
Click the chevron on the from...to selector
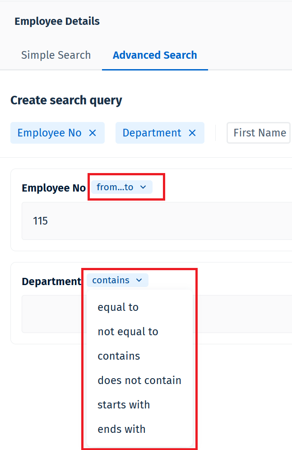144,187
